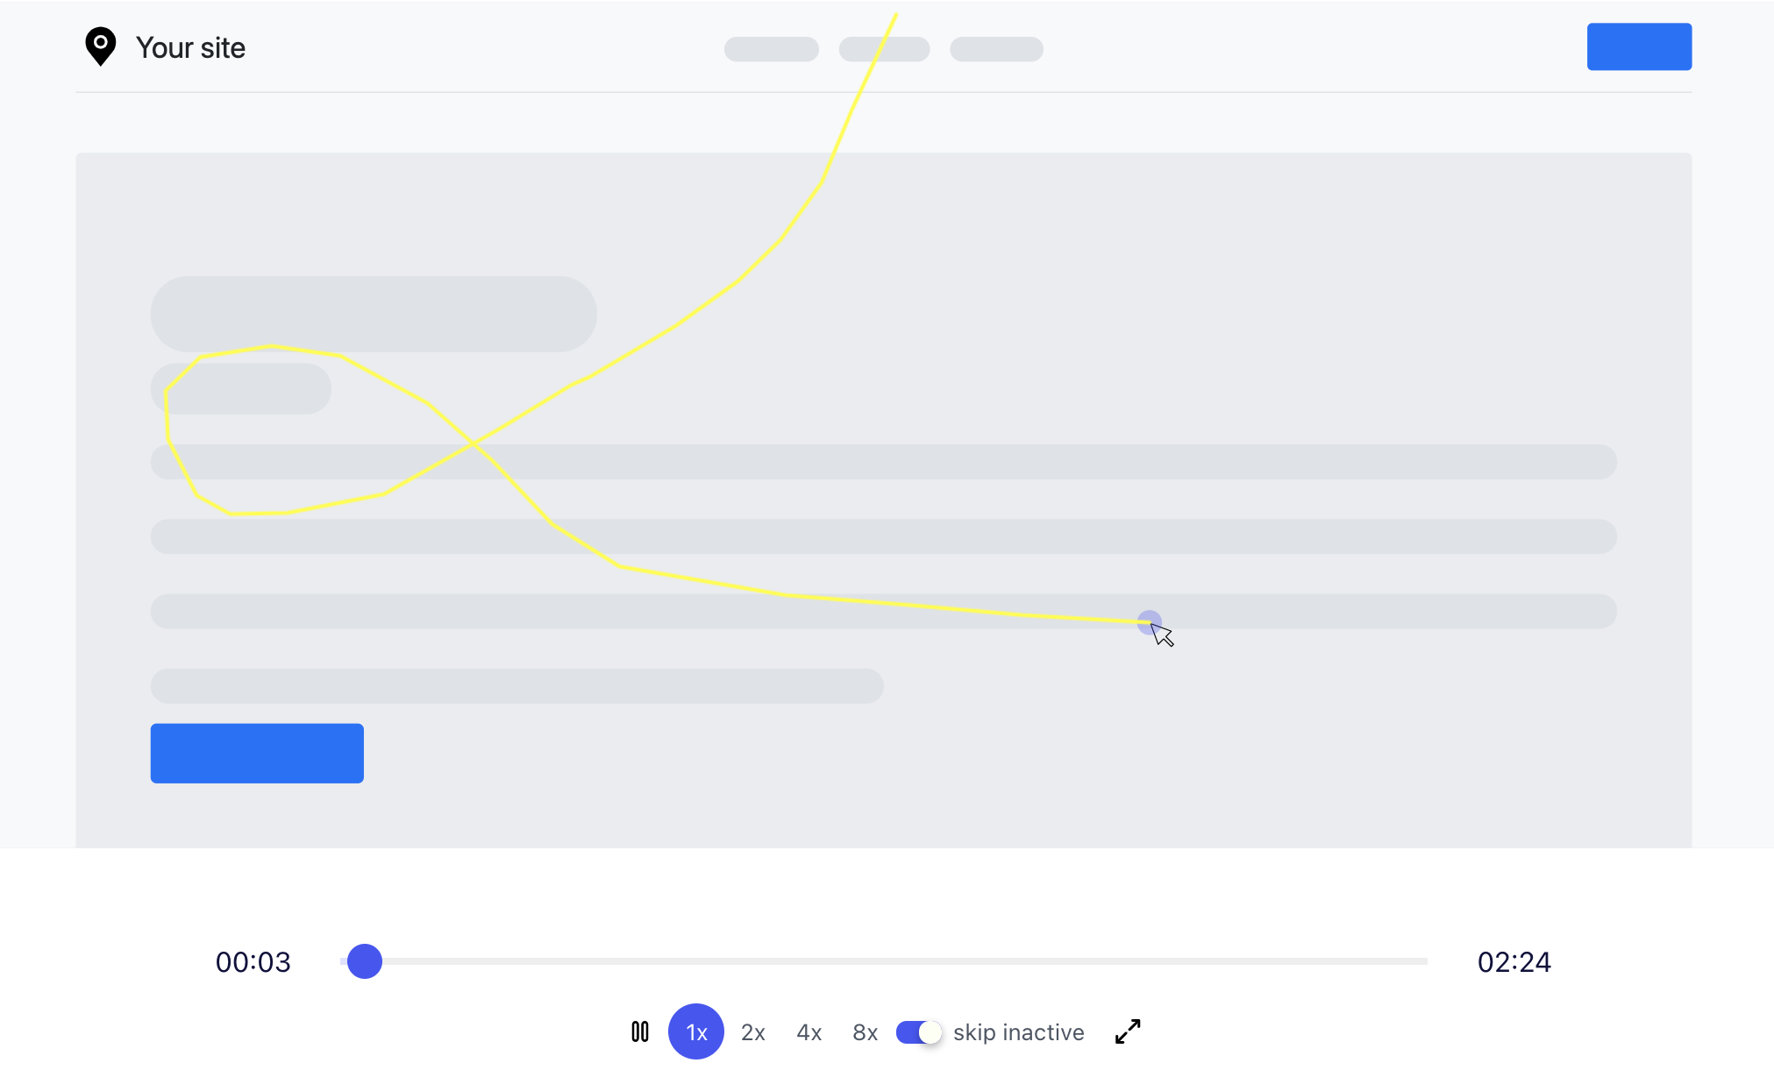Click the 'skip inactive' label text

[1019, 1032]
